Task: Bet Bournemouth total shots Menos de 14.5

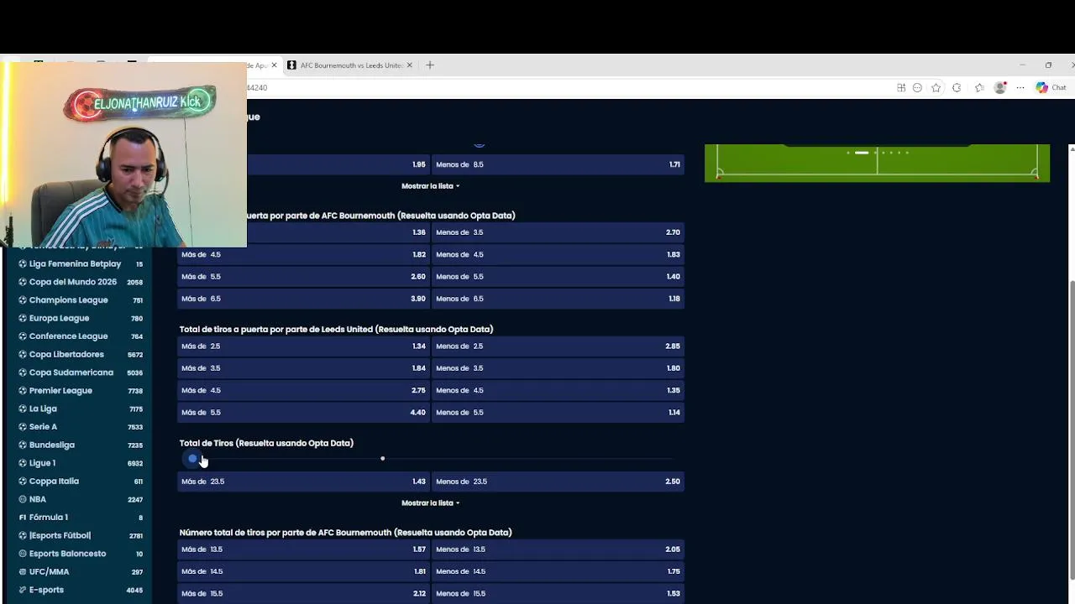Action: pos(558,571)
